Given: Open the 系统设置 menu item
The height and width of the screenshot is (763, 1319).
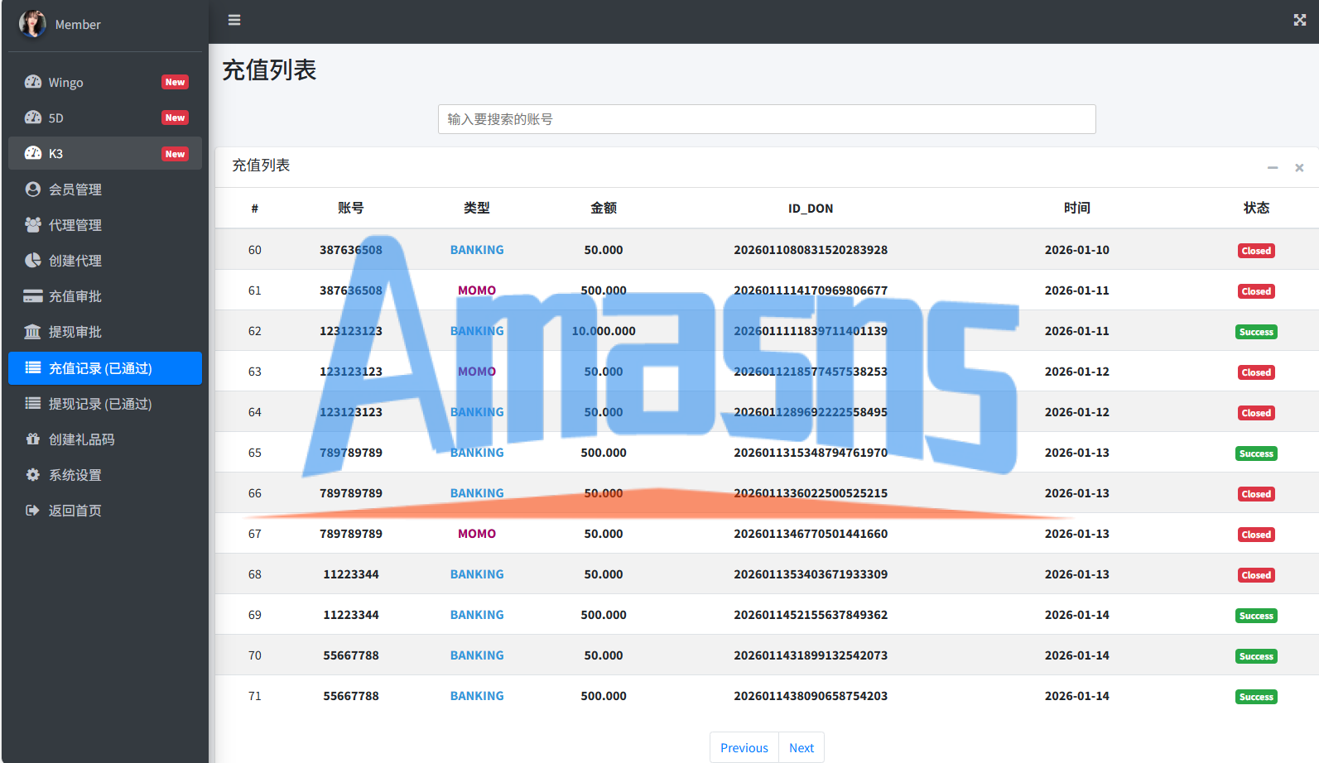Looking at the screenshot, I should tap(105, 474).
